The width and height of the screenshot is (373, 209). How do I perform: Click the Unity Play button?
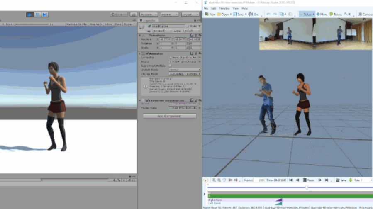tap(30, 15)
